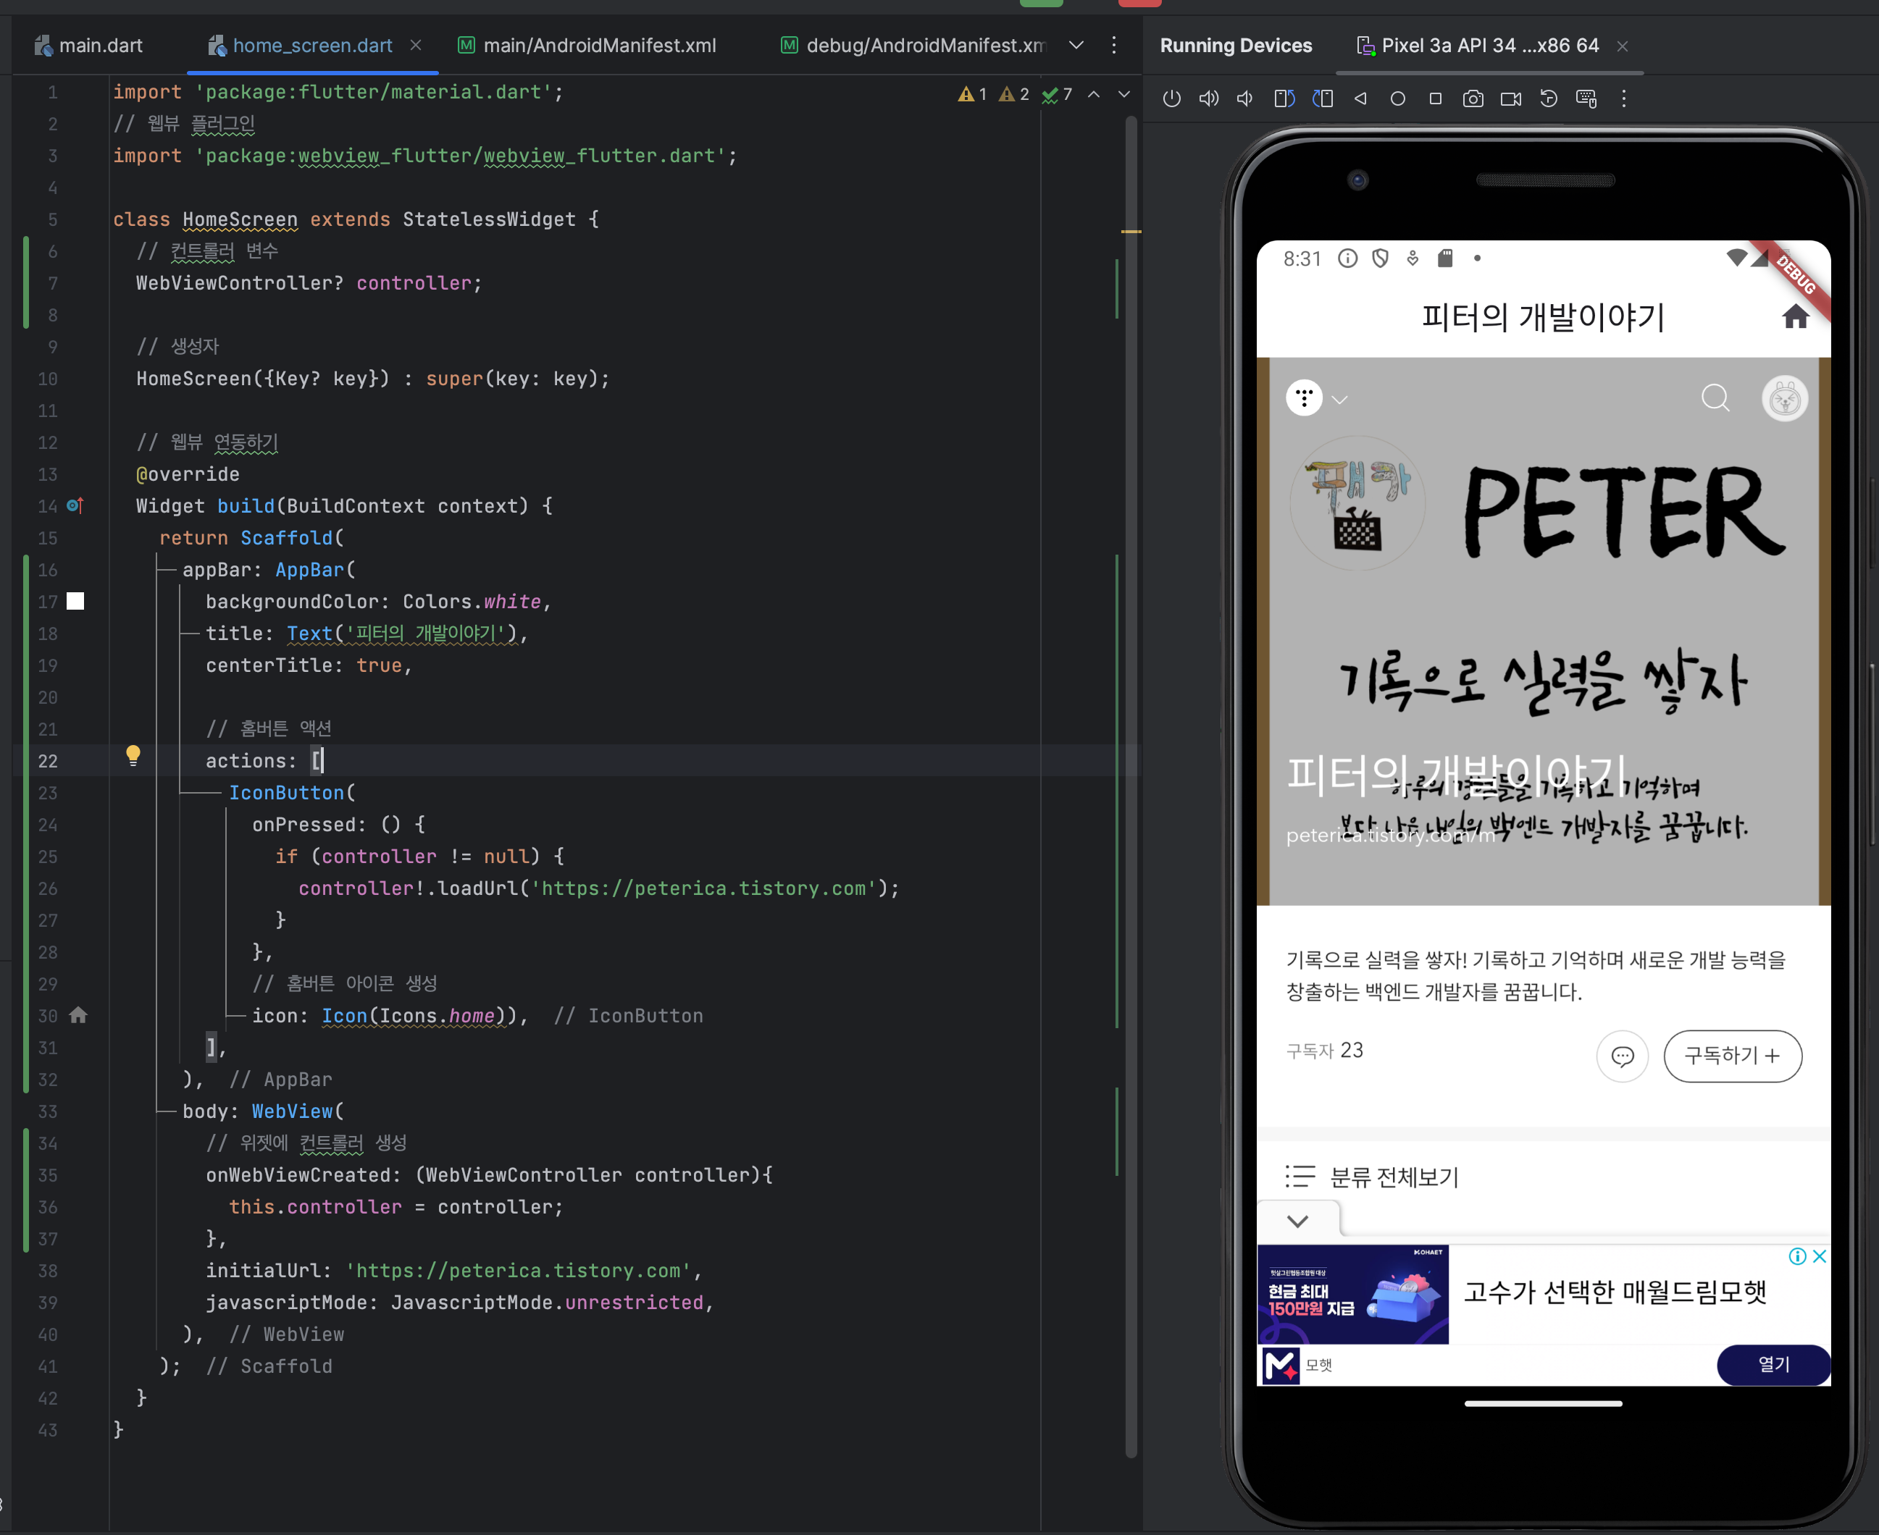
Task: Click the 열기 button on the ad banner
Action: pyautogui.click(x=1773, y=1364)
